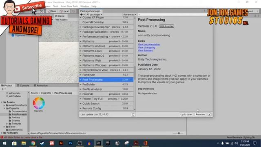Image resolution: width=261 pixels, height=147 pixels.
Task: Show hidden system tray icons
Action: click(x=218, y=143)
